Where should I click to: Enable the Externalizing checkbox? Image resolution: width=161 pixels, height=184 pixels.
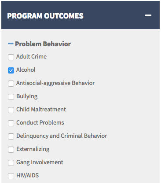click(11, 150)
